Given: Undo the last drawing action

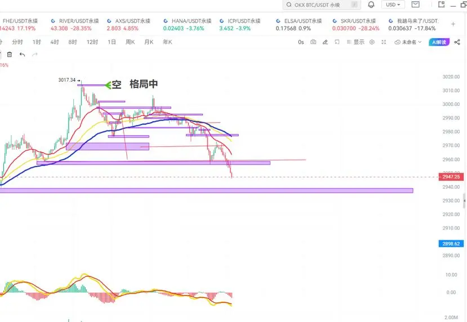Looking at the screenshot, I should click(22, 55).
